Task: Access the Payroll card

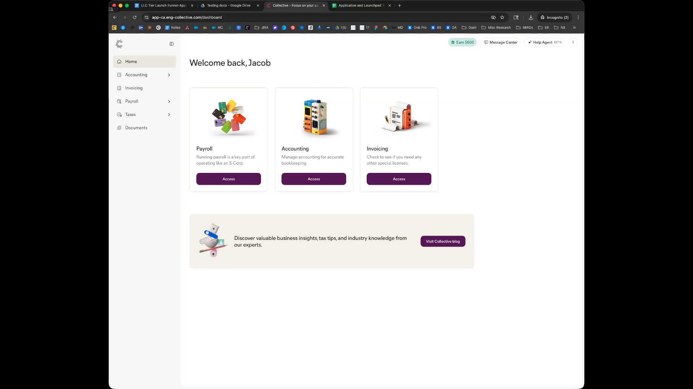Action: [x=228, y=179]
